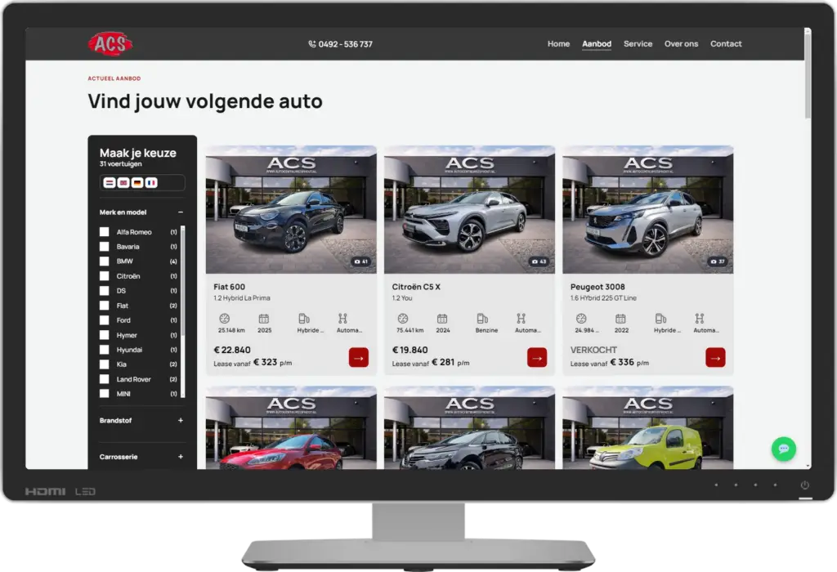Tick the Hyundai checkbox

pos(104,350)
